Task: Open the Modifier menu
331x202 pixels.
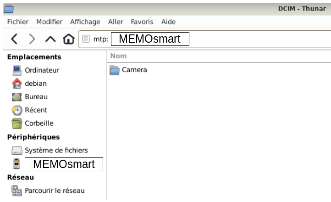Action: click(x=50, y=22)
